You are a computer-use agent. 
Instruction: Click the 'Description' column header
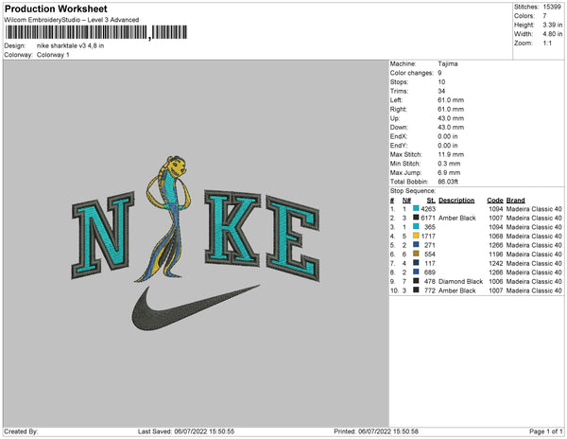456,201
